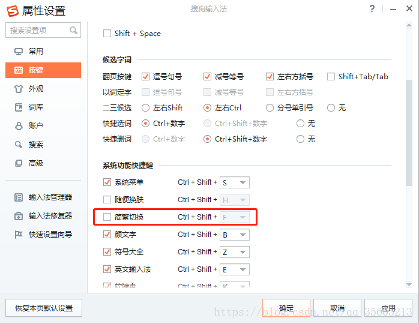Open the 账户 settings section

tap(43, 126)
